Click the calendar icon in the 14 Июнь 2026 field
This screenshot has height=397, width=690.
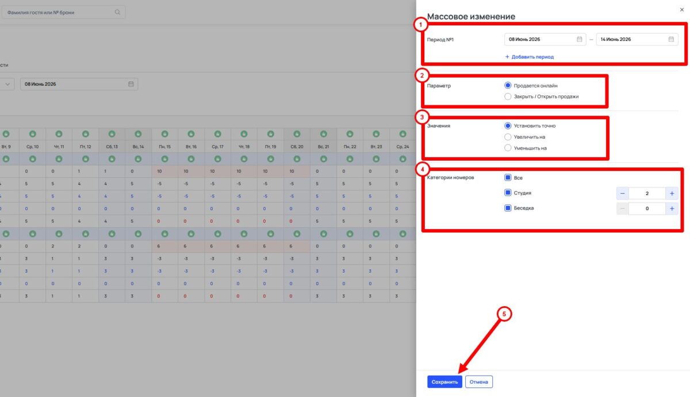pos(671,39)
